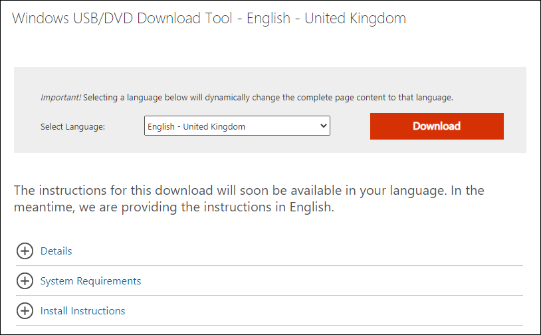Expand the Details section link
Screen dimensions: 541x335
tap(56, 251)
